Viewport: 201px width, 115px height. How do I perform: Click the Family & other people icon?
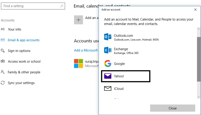tap(3, 72)
